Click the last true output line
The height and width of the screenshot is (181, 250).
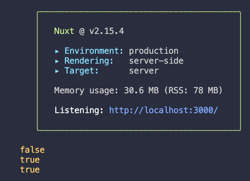point(30,170)
